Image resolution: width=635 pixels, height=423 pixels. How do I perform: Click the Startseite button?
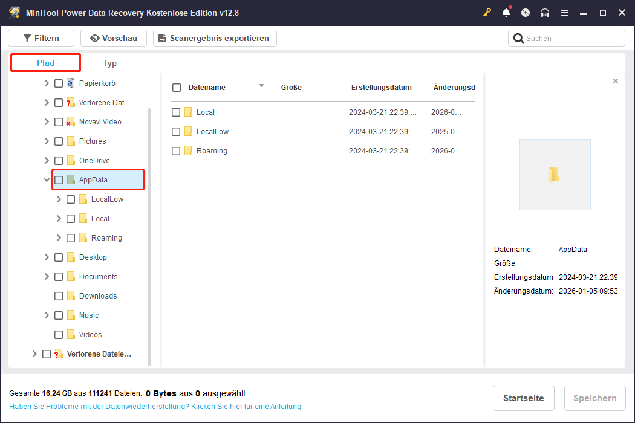point(523,398)
